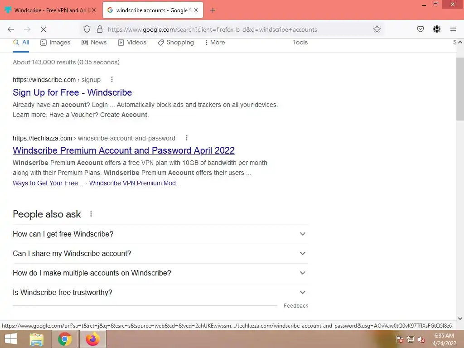The image size is (464, 348).
Task: Open the Windows Start button
Action: (11, 339)
